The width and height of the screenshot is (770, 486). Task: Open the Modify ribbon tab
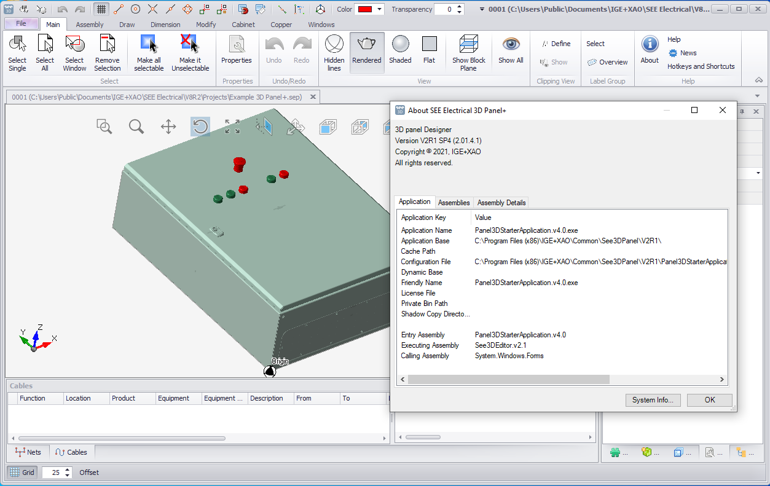pos(206,25)
